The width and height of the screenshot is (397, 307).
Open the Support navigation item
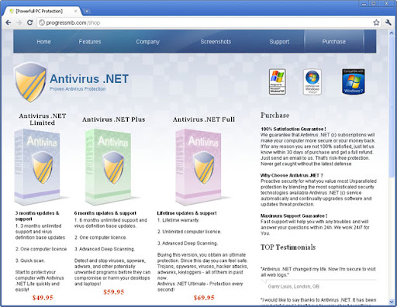coord(279,42)
